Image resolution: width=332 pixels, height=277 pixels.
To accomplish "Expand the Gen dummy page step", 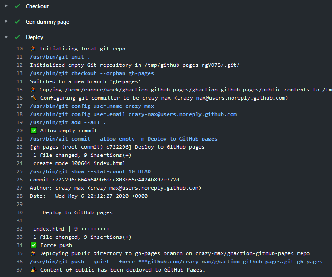I will click(x=6, y=21).
